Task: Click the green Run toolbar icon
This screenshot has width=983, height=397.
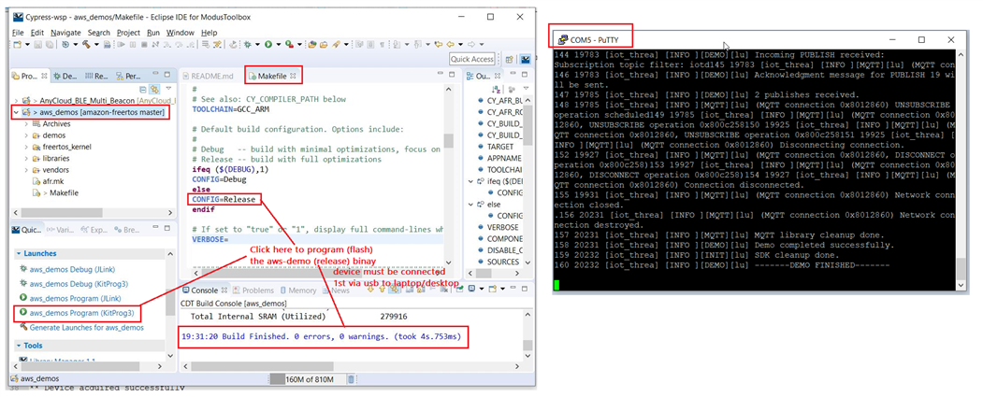Action: pos(267,44)
